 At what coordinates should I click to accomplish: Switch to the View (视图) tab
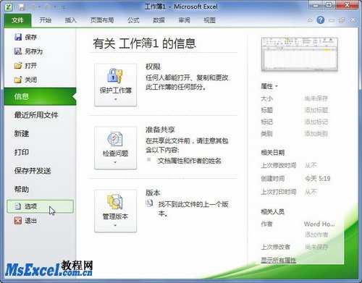[209, 20]
